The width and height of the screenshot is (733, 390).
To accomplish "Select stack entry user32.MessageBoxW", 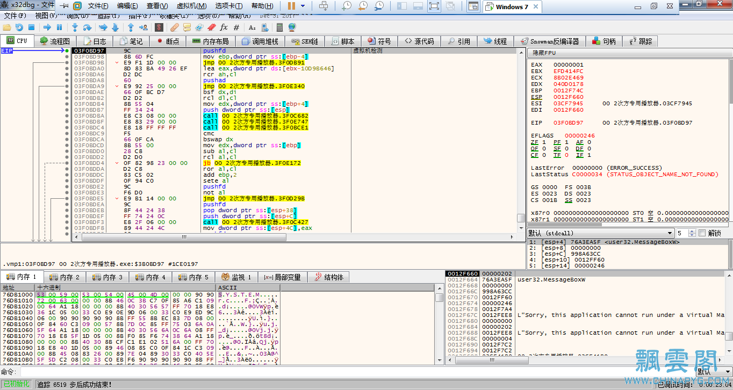I will point(551,279).
